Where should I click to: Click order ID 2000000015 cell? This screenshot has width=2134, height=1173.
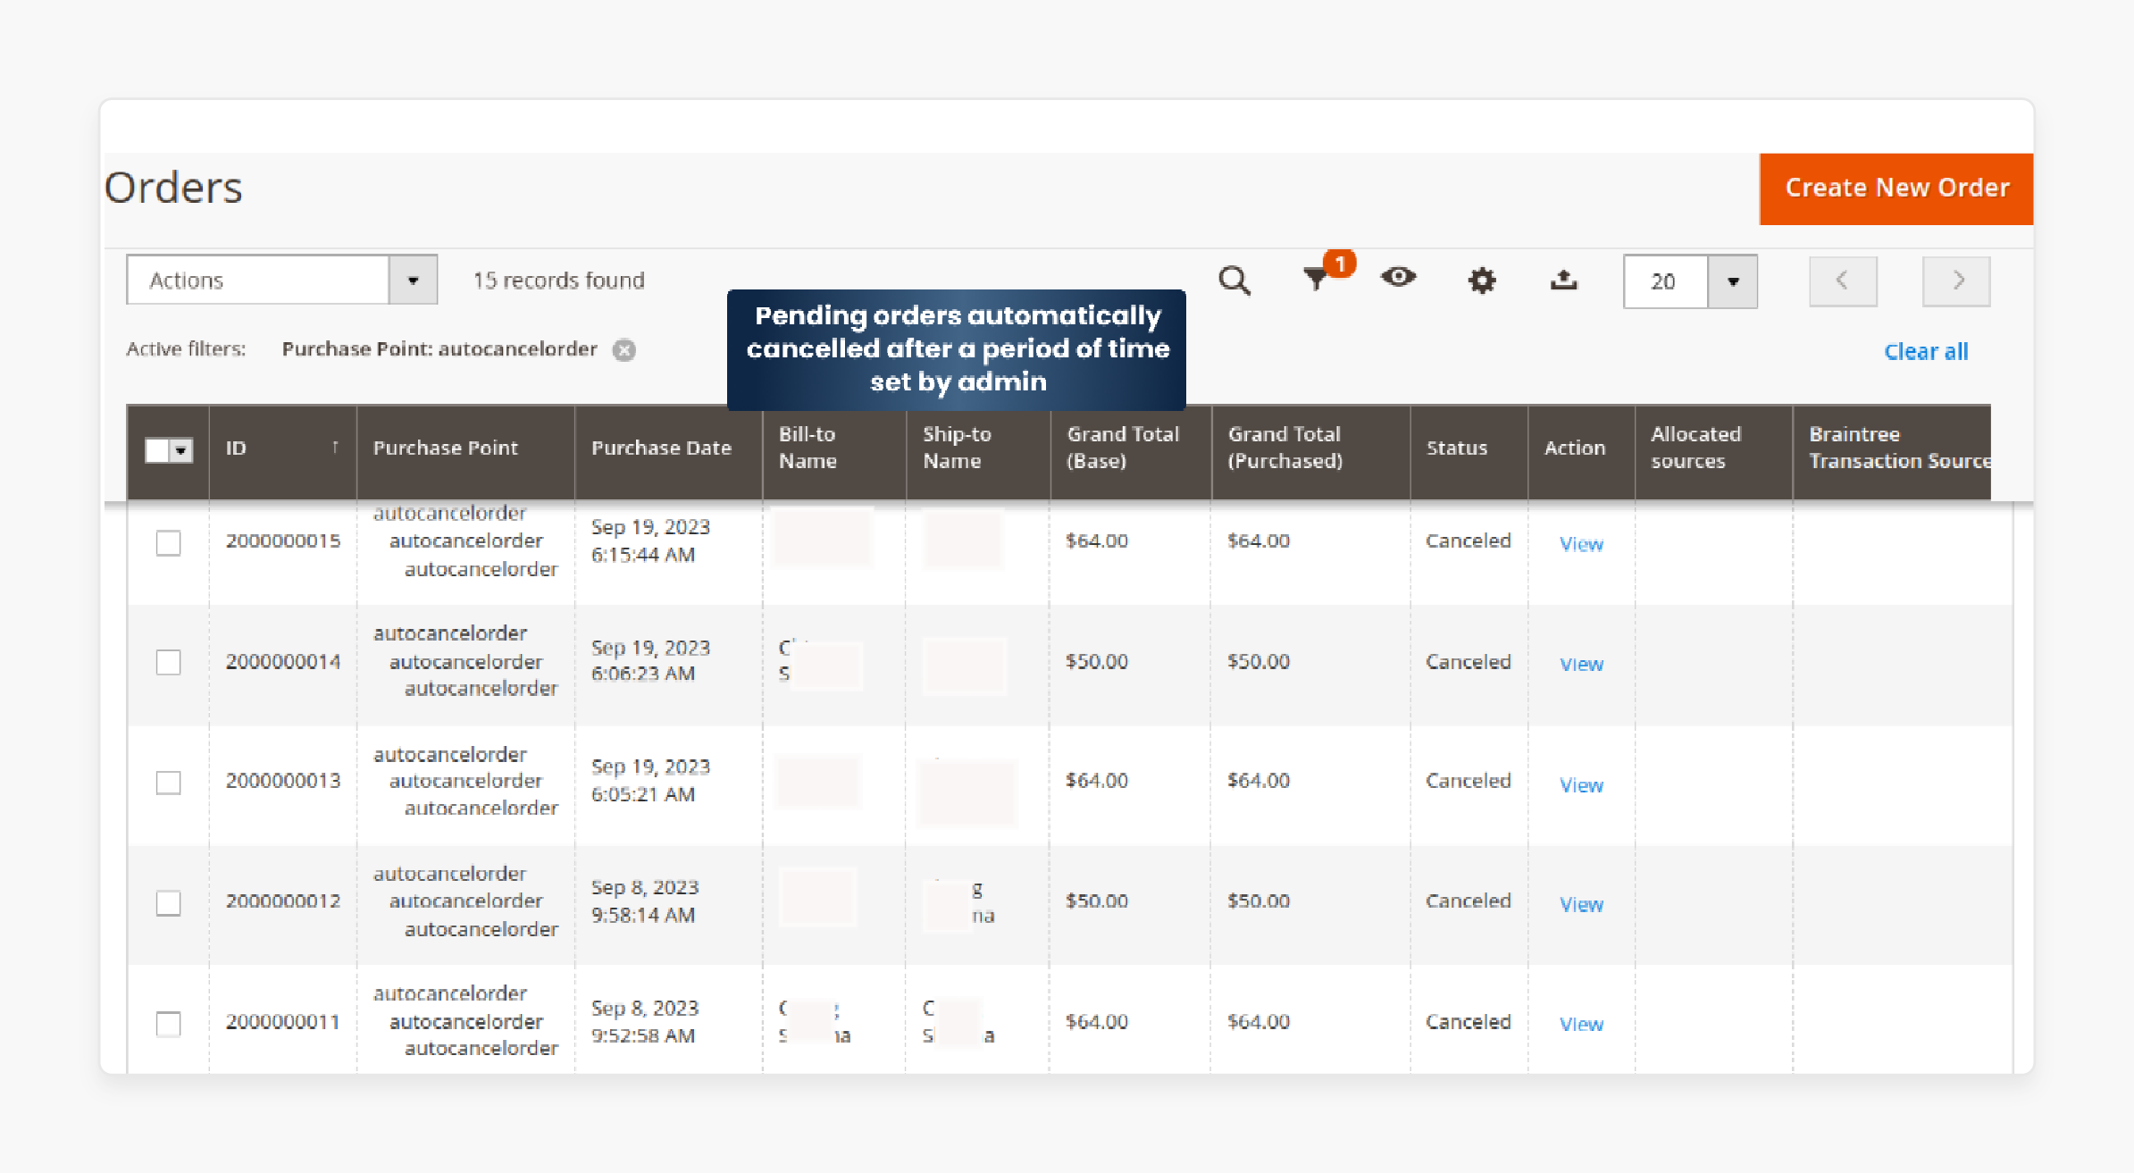click(282, 540)
